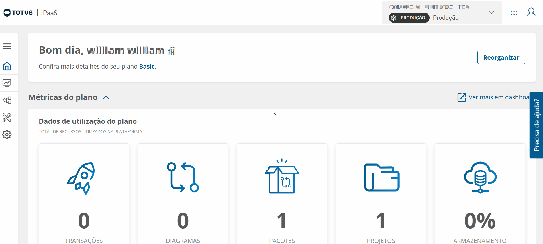The height and width of the screenshot is (244, 543).
Task: Click the company building icon beside greeting
Action: point(172,51)
